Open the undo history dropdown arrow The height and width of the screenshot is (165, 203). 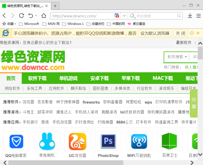36,16
